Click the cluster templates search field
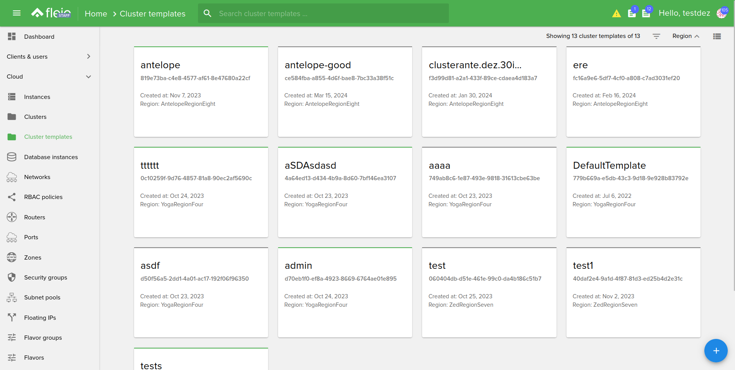735x370 pixels. [x=323, y=13]
